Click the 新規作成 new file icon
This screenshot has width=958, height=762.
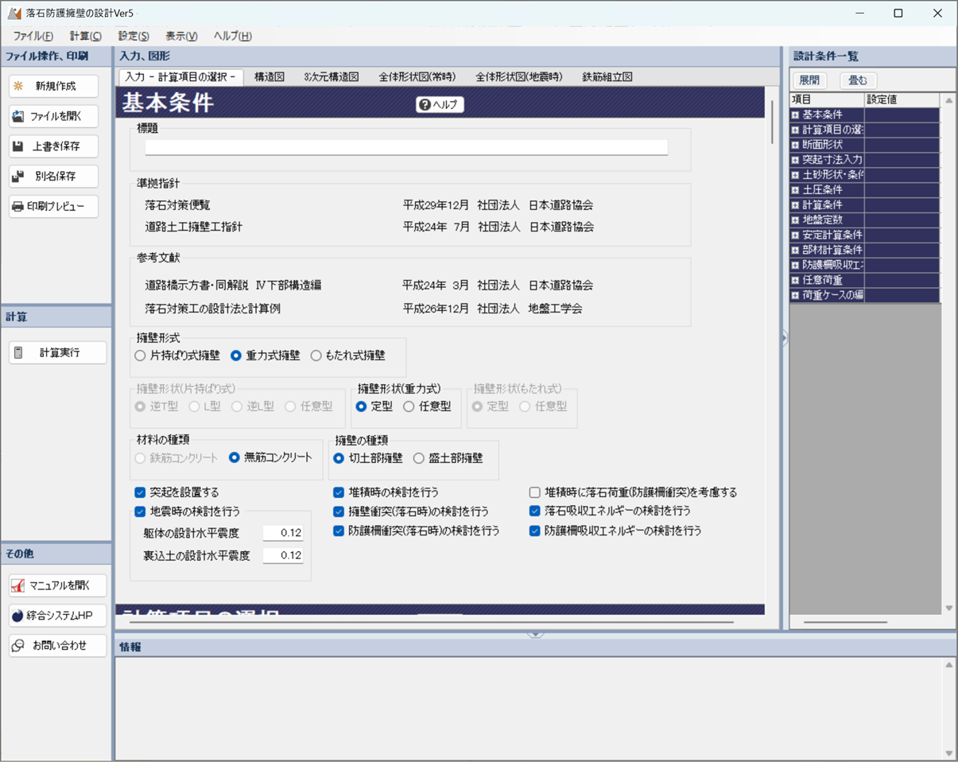[18, 86]
